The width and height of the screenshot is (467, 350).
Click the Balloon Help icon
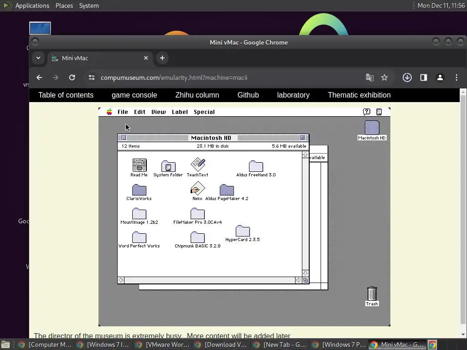[367, 112]
